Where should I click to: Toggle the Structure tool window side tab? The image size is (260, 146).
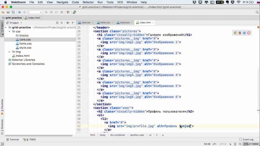[2, 127]
